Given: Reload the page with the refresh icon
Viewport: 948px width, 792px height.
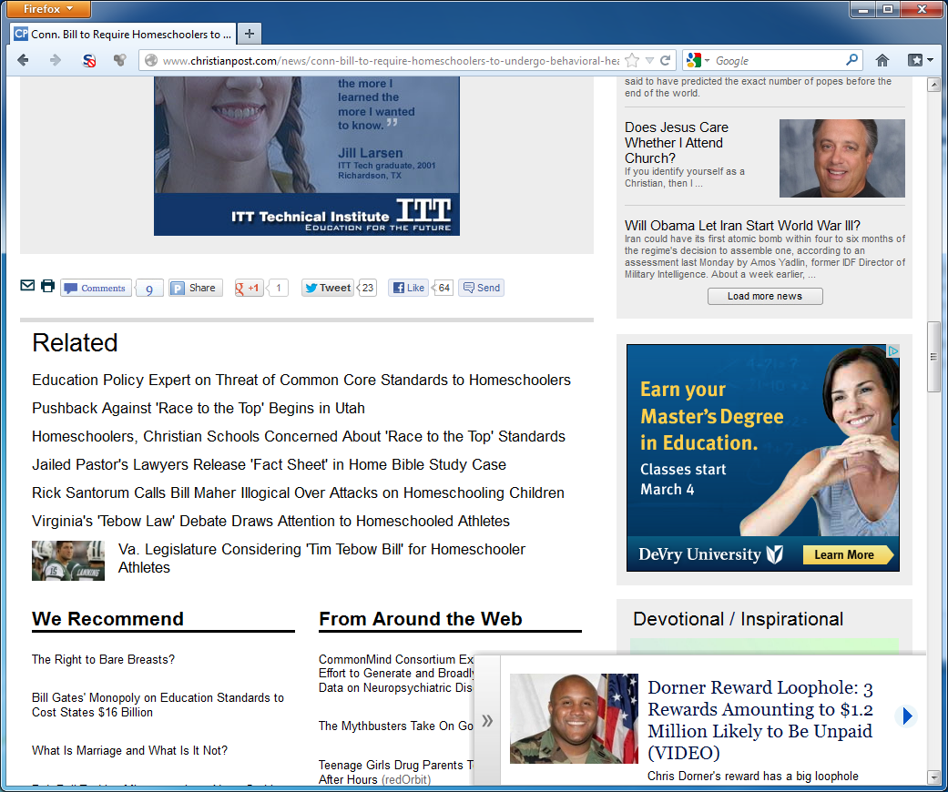Looking at the screenshot, I should click(666, 60).
